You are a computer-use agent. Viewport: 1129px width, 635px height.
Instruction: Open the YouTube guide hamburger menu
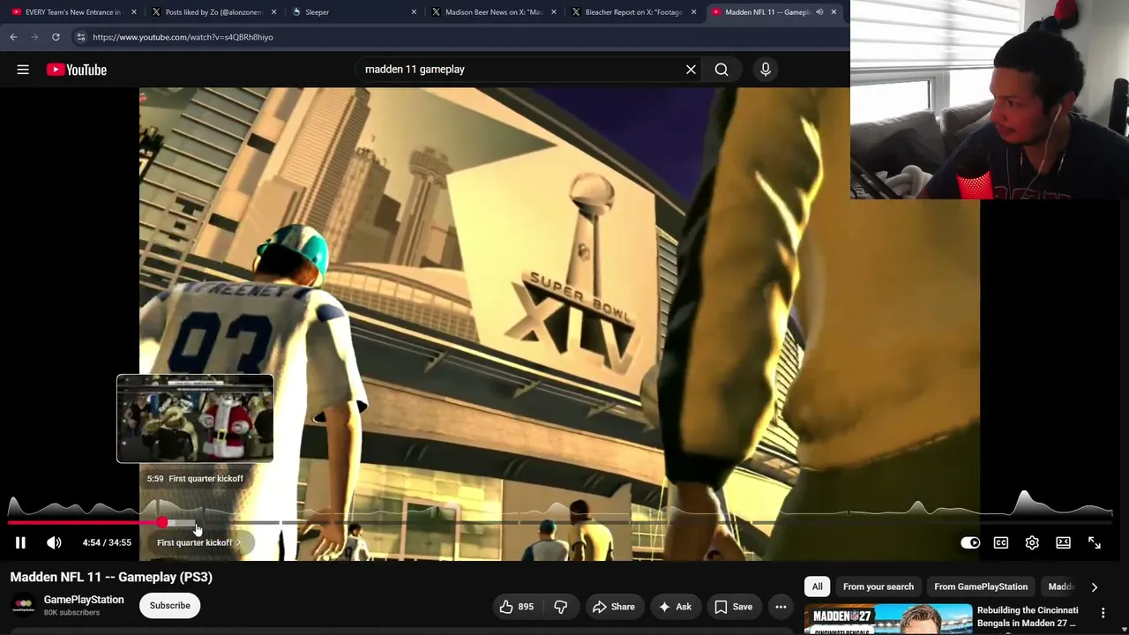[23, 70]
